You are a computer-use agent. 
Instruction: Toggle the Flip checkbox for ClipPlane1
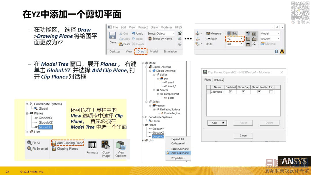pos(271,92)
